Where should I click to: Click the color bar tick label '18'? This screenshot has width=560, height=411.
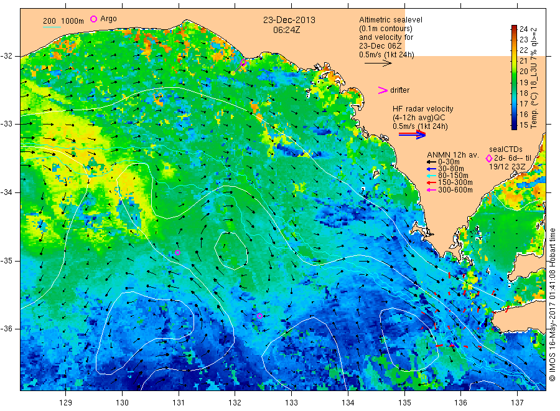(523, 93)
